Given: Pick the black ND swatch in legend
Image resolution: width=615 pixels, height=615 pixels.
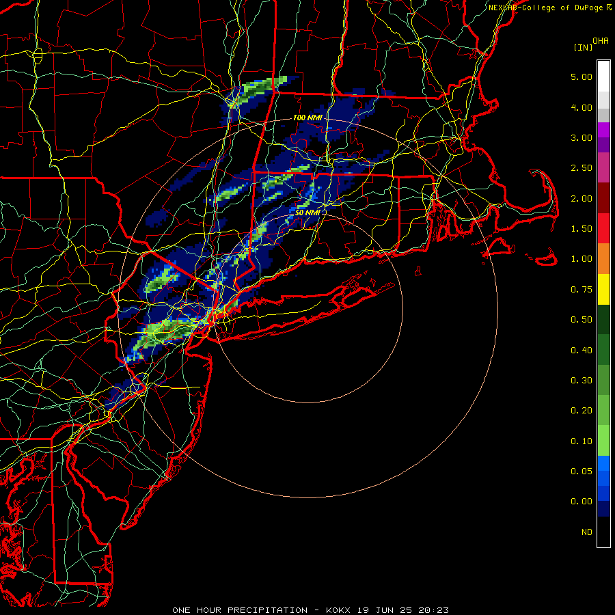Looking at the screenshot, I should pos(603,532).
